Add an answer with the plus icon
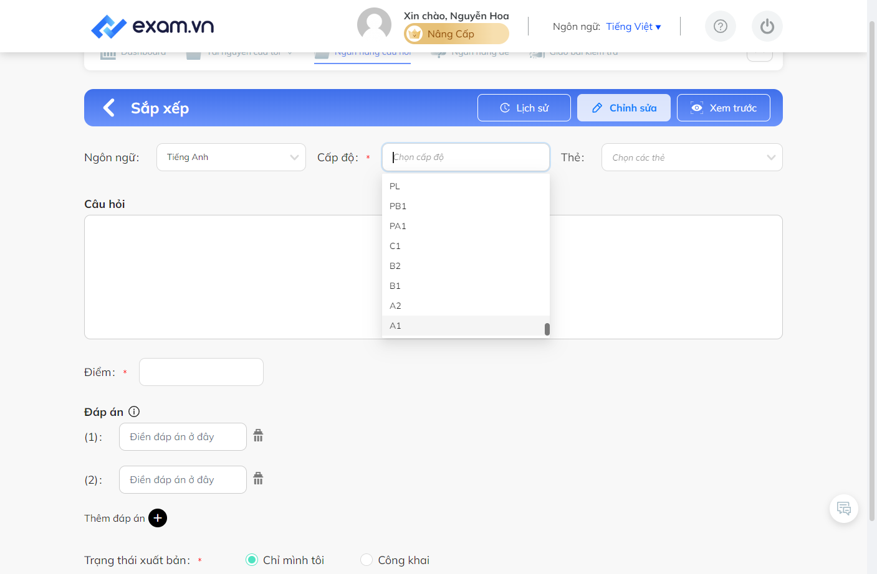The width and height of the screenshot is (877, 574). coord(158,518)
